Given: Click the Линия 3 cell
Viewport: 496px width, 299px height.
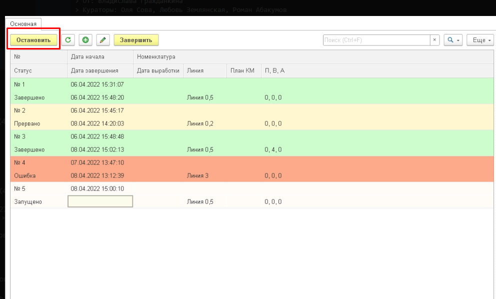Looking at the screenshot, I should pos(197,175).
